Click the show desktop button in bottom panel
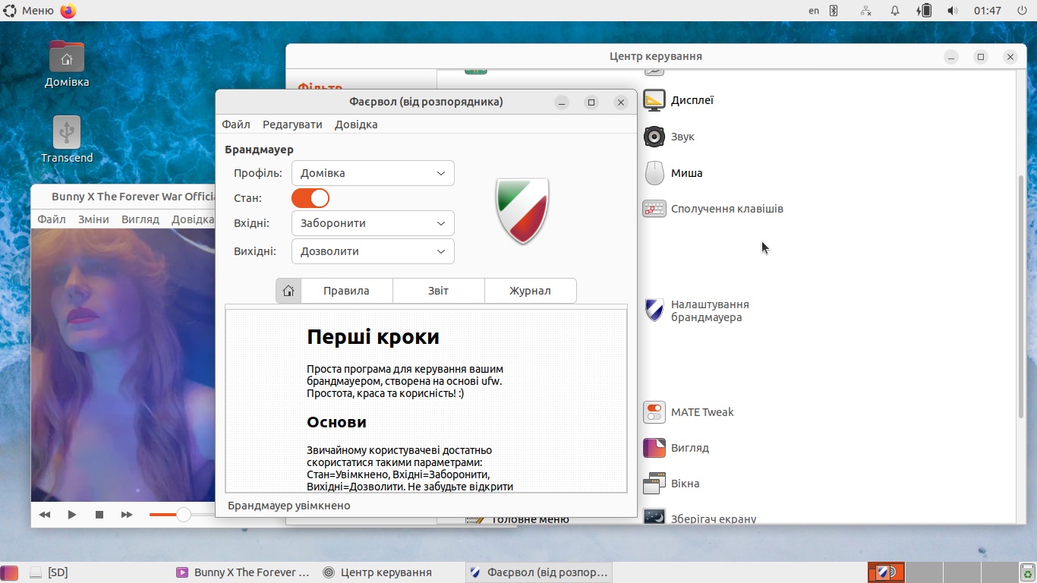The width and height of the screenshot is (1037, 583). click(8, 572)
